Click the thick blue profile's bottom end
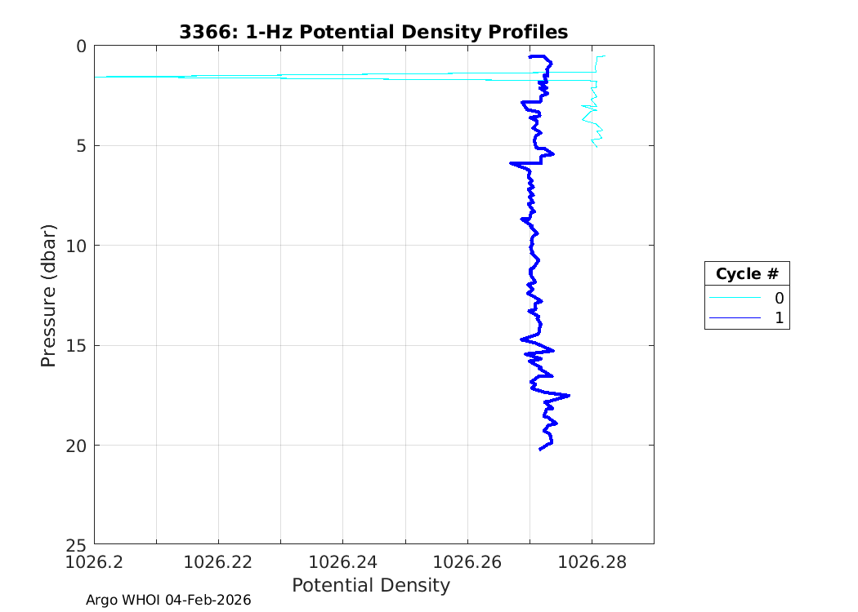858x612 pixels. [541, 449]
